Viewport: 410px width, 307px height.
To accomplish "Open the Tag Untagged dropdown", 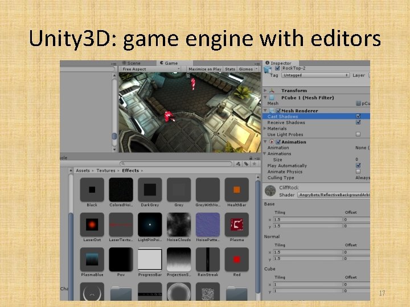I will click(x=315, y=75).
